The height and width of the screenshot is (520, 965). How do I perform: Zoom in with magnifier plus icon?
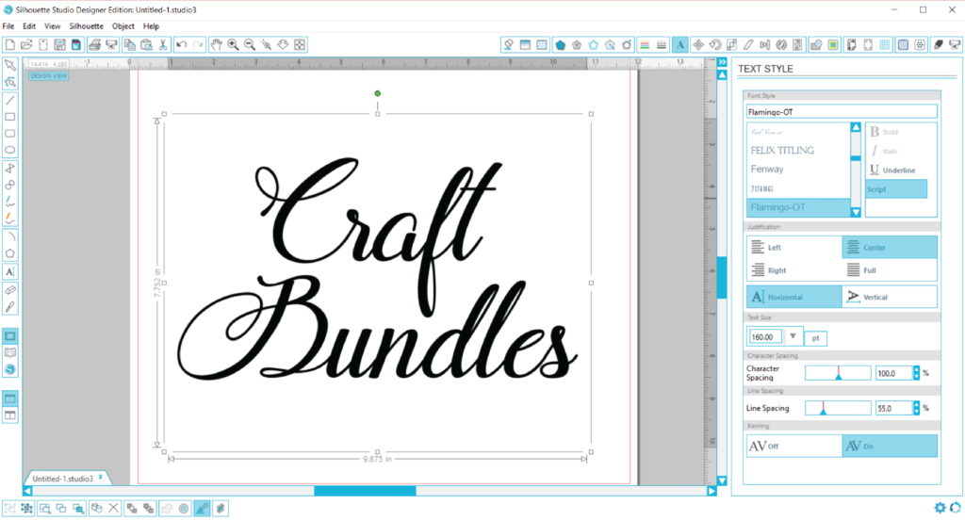(x=234, y=45)
